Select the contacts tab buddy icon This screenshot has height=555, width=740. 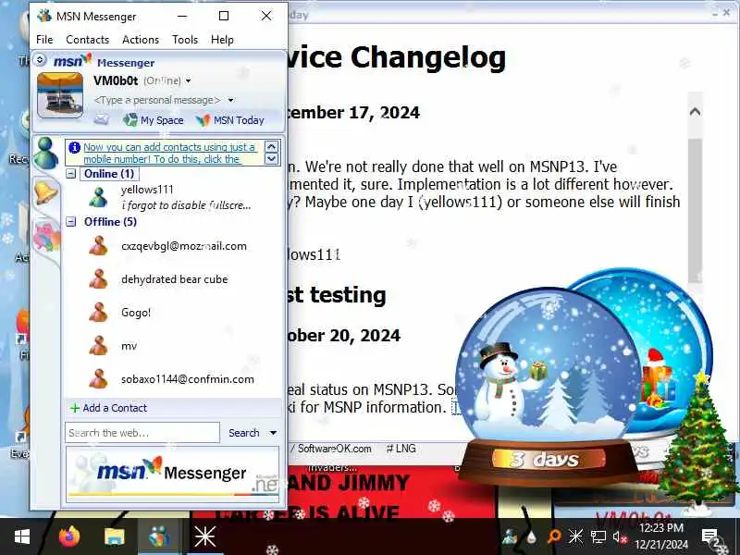(x=45, y=152)
